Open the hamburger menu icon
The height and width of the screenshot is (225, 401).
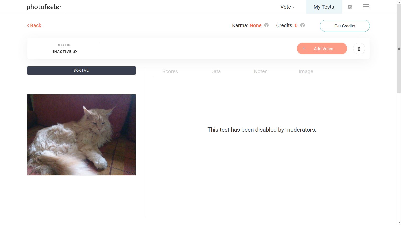tap(366, 7)
